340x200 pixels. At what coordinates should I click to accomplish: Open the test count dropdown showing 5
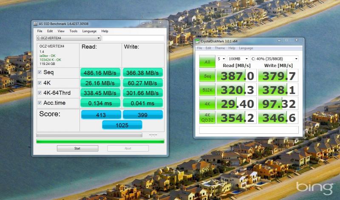[x=221, y=59]
